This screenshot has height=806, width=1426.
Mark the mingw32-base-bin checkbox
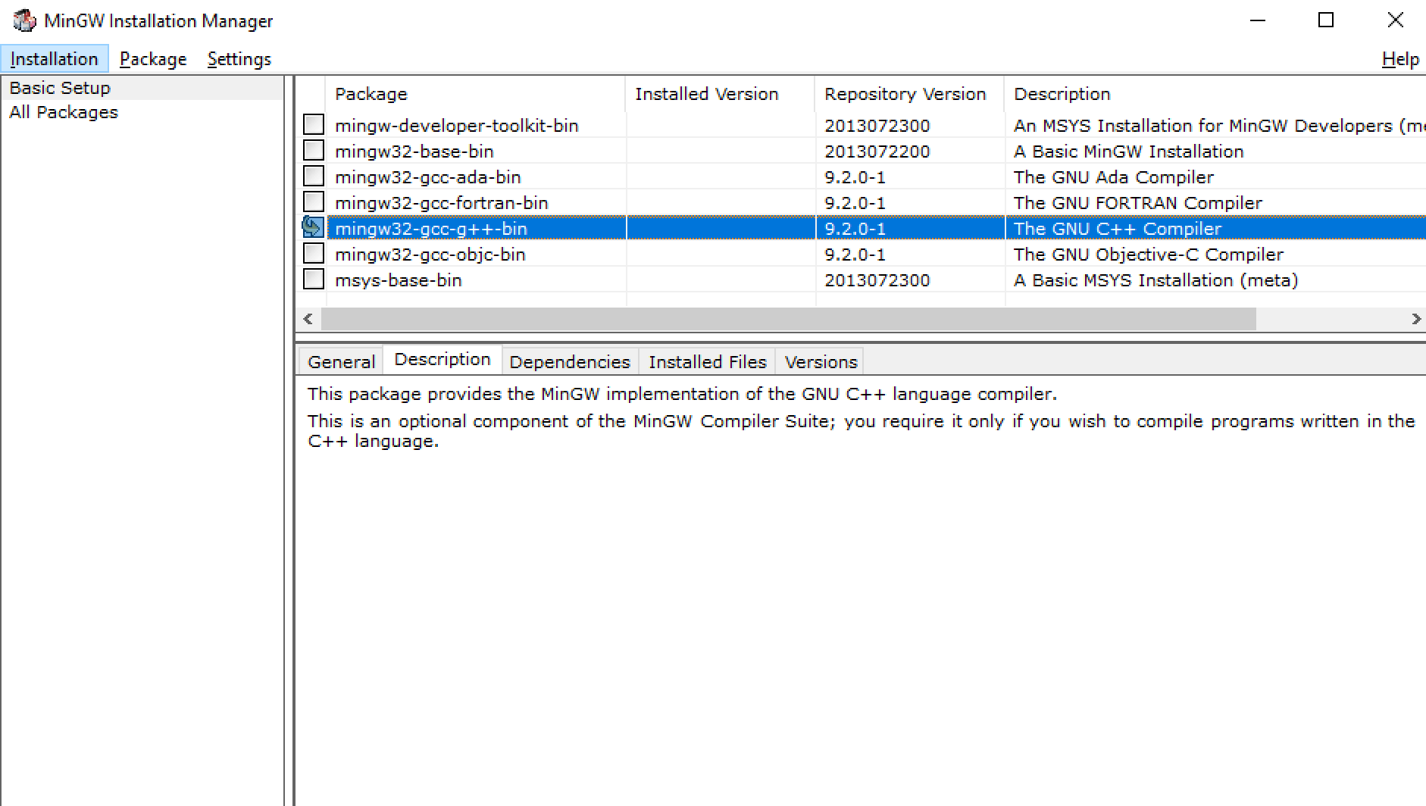click(x=314, y=150)
